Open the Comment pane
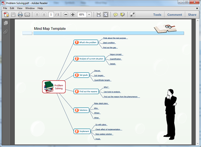 (175, 15)
